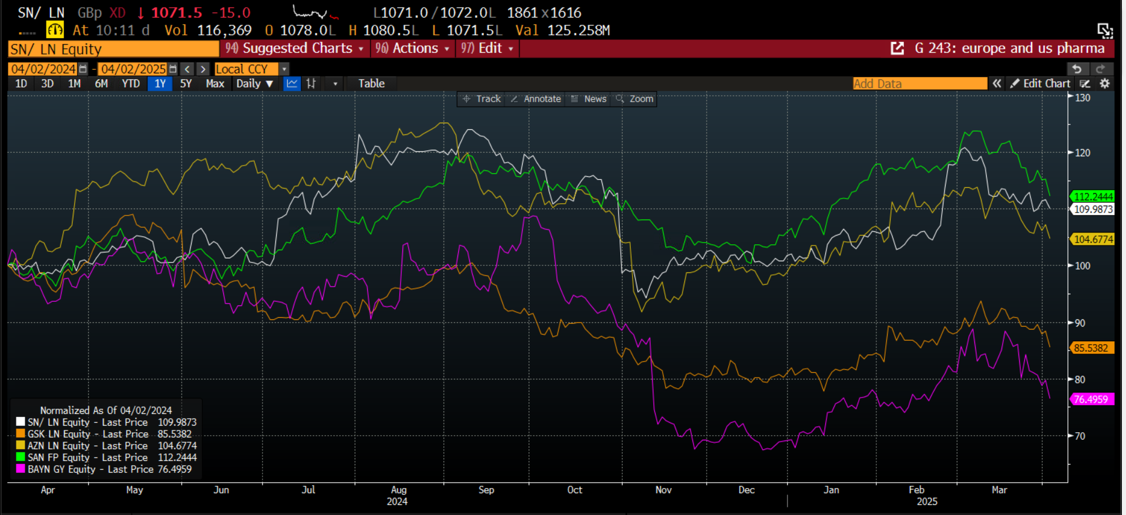Screen dimensions: 1126x515
Task: Open the start date calendar picker
Action: (83, 69)
